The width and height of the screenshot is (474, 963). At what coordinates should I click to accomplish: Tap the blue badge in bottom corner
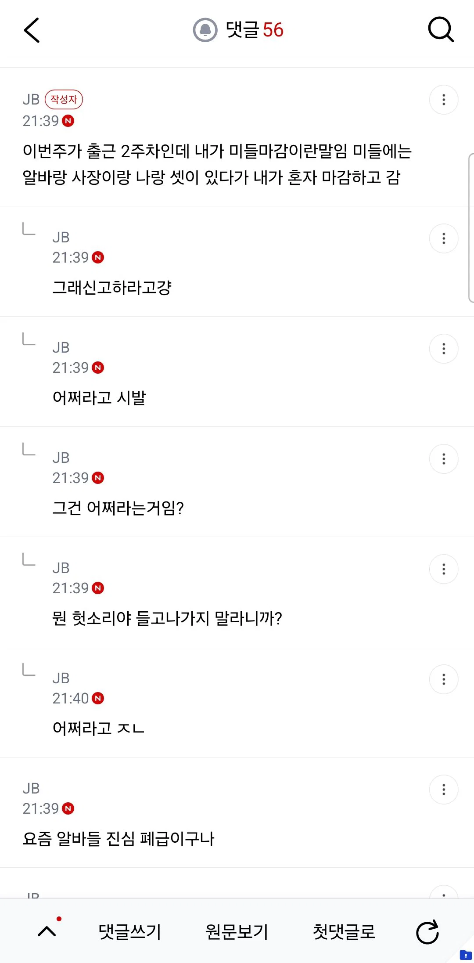465,955
